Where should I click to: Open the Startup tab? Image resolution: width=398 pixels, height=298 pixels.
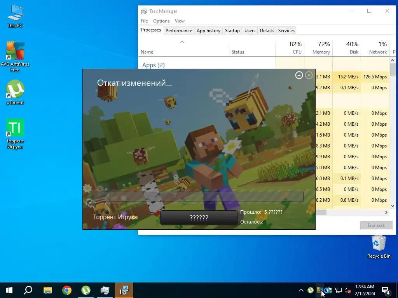pos(232,30)
